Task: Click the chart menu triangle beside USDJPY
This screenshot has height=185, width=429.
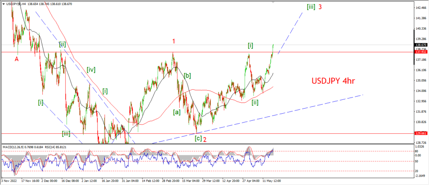Action: pyautogui.click(x=3, y=3)
